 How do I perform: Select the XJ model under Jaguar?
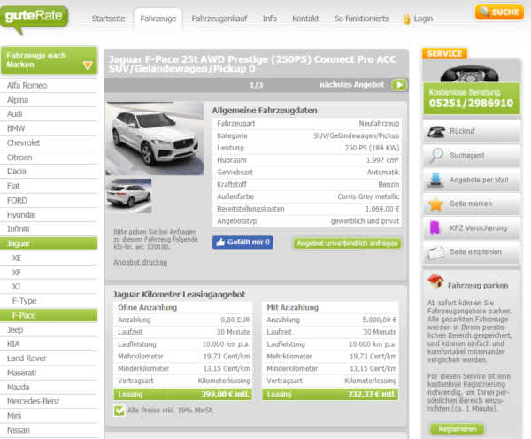click(x=49, y=287)
